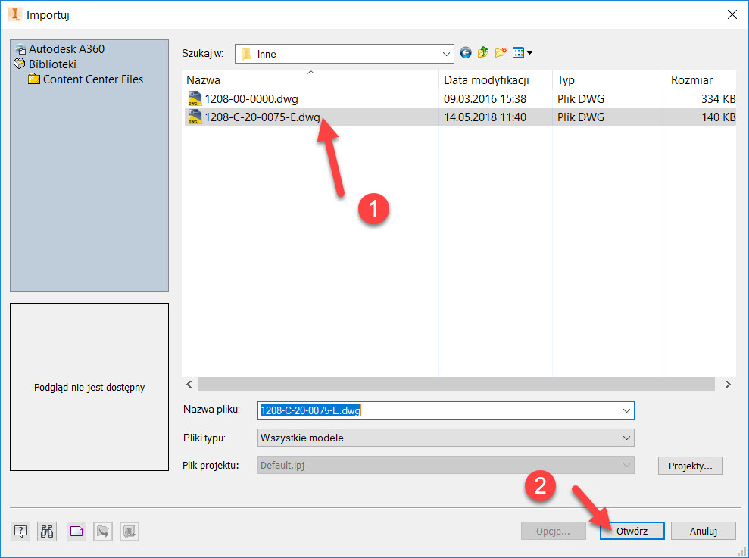The height and width of the screenshot is (558, 749).
Task: Click the Projekty... button
Action: (690, 466)
